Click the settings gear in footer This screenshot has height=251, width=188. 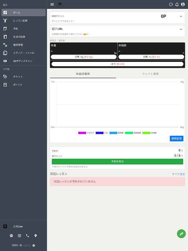[34, 245]
